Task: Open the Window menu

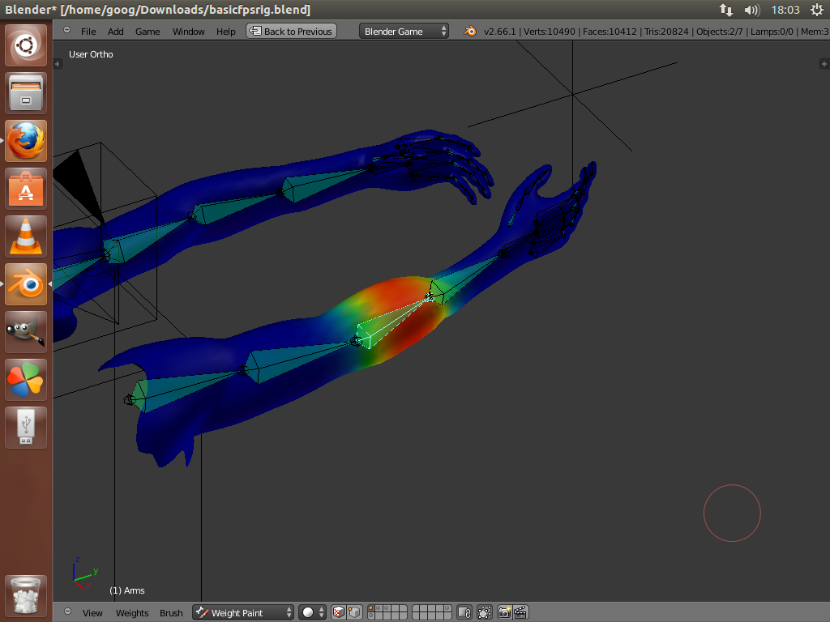Action: (188, 32)
